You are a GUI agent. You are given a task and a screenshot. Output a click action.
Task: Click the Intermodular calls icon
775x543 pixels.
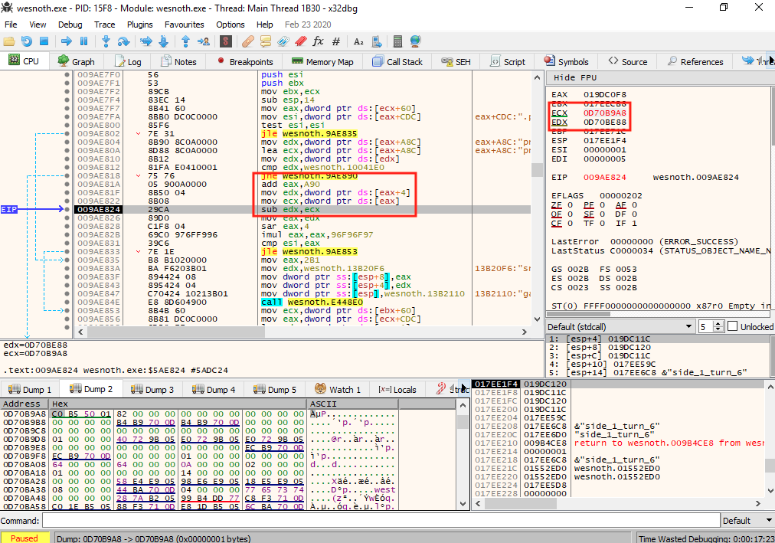[376, 41]
